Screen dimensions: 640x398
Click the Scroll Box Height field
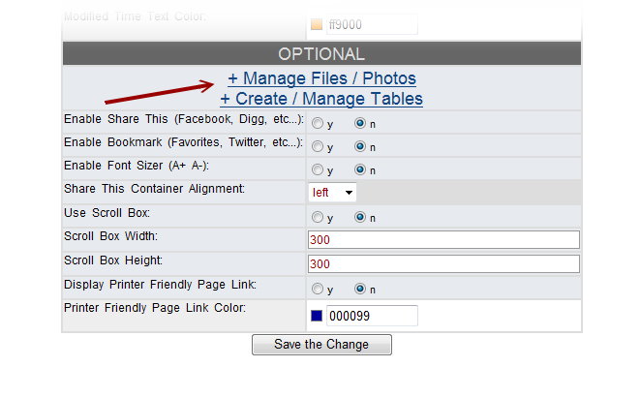click(443, 264)
